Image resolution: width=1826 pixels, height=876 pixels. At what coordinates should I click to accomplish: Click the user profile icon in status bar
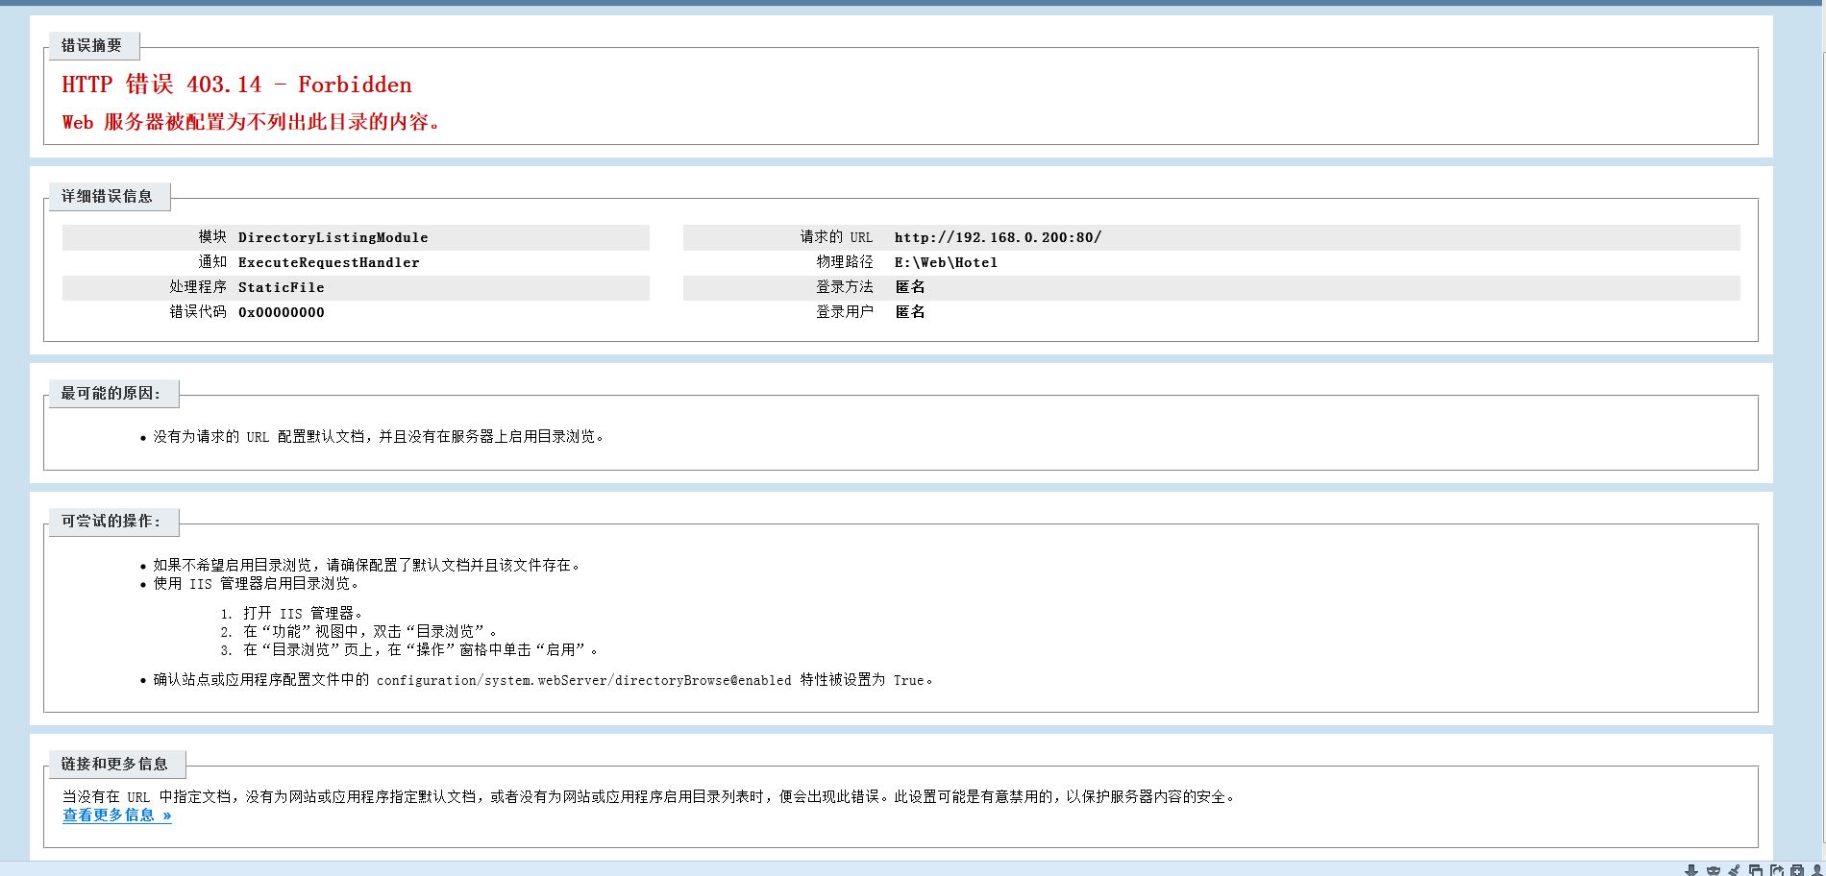1817,871
